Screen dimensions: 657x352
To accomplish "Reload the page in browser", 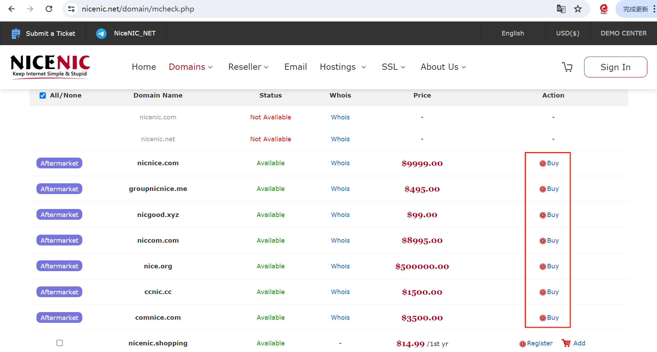I will [x=49, y=9].
